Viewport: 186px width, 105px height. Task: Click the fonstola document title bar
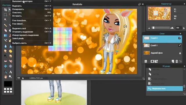tap(77, 4)
